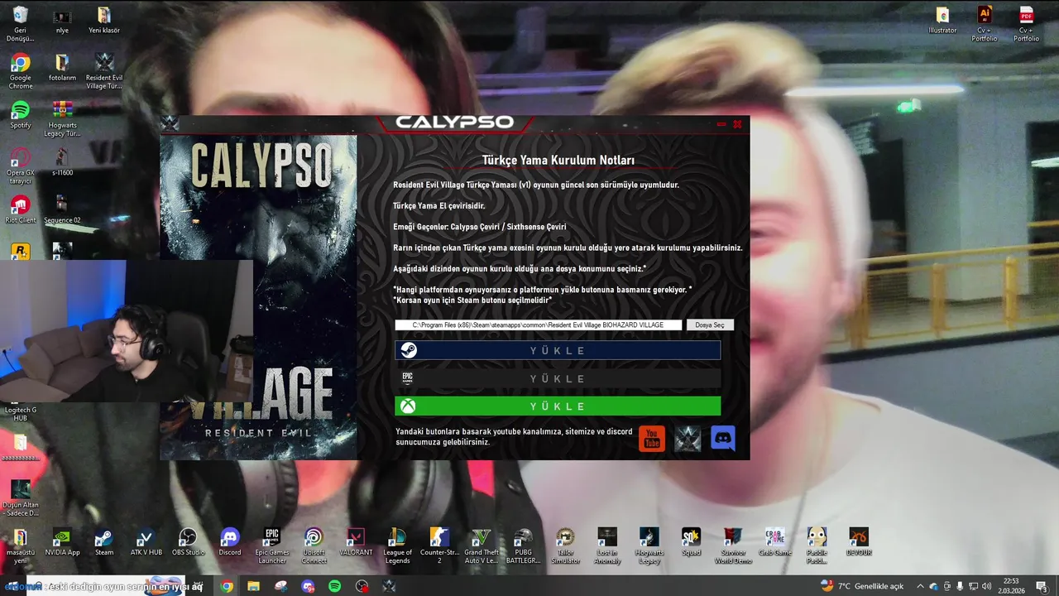Select the Lost in Anomaly desktop shortcut
The width and height of the screenshot is (1059, 596).
point(607,546)
